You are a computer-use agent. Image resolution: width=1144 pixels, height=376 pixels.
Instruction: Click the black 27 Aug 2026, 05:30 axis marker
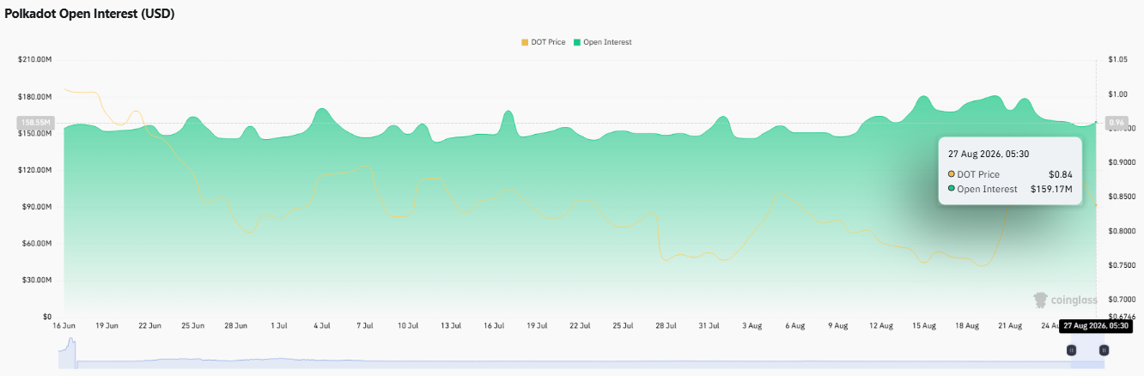tap(1095, 326)
